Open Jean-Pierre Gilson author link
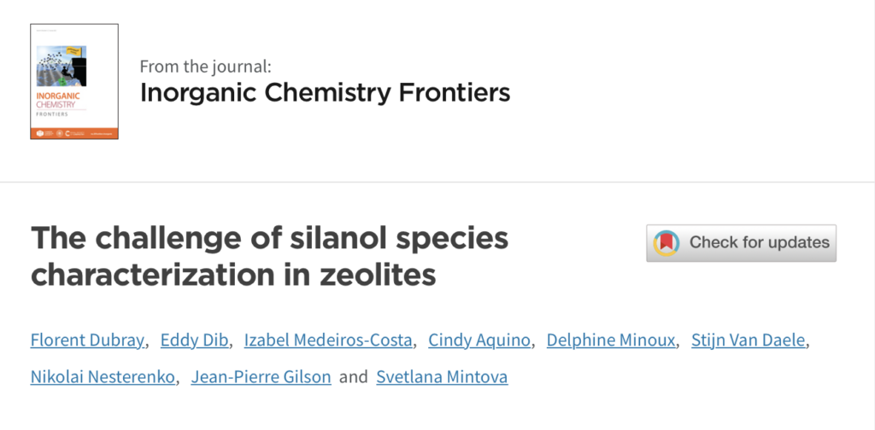Screen dimensions: 875x430 pyautogui.click(x=261, y=377)
